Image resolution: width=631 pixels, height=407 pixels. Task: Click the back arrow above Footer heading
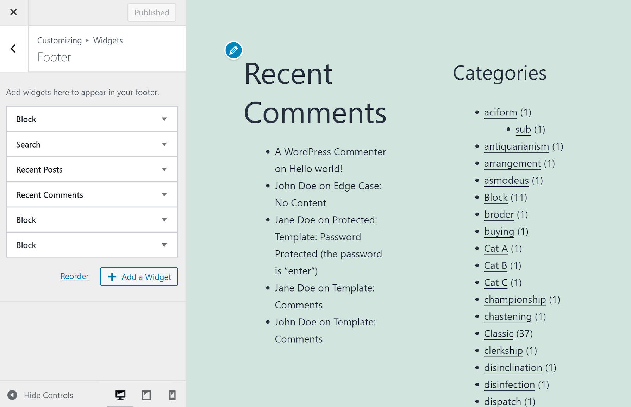click(13, 49)
